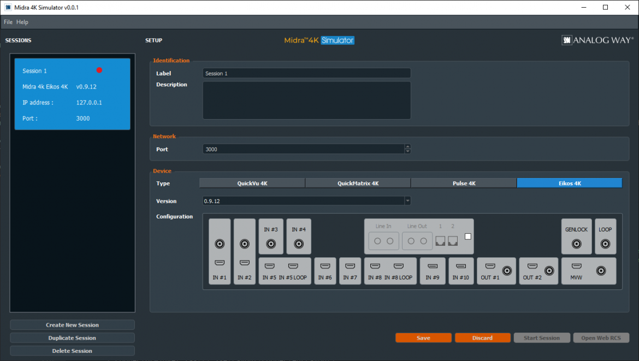
Task: Select QuickVu 4K device type
Action: point(252,184)
